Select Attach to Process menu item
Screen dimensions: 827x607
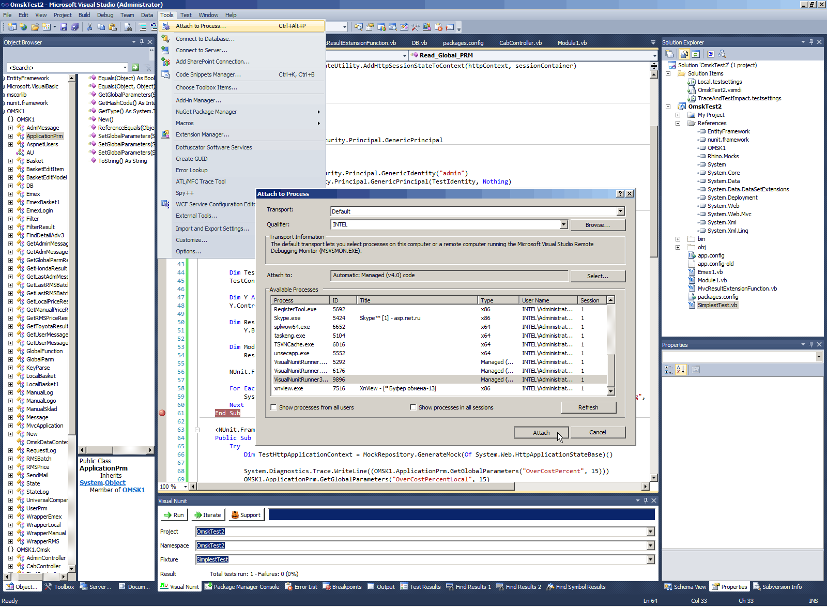pyautogui.click(x=242, y=26)
